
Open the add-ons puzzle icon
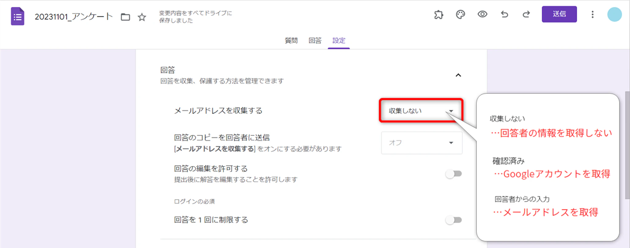(x=438, y=14)
